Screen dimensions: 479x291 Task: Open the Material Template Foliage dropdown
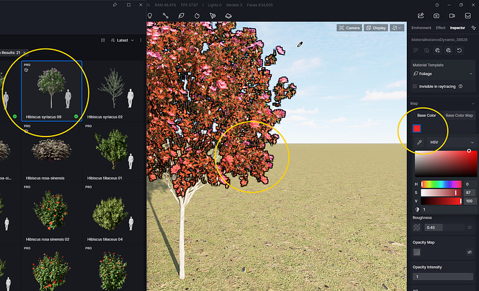click(x=442, y=73)
